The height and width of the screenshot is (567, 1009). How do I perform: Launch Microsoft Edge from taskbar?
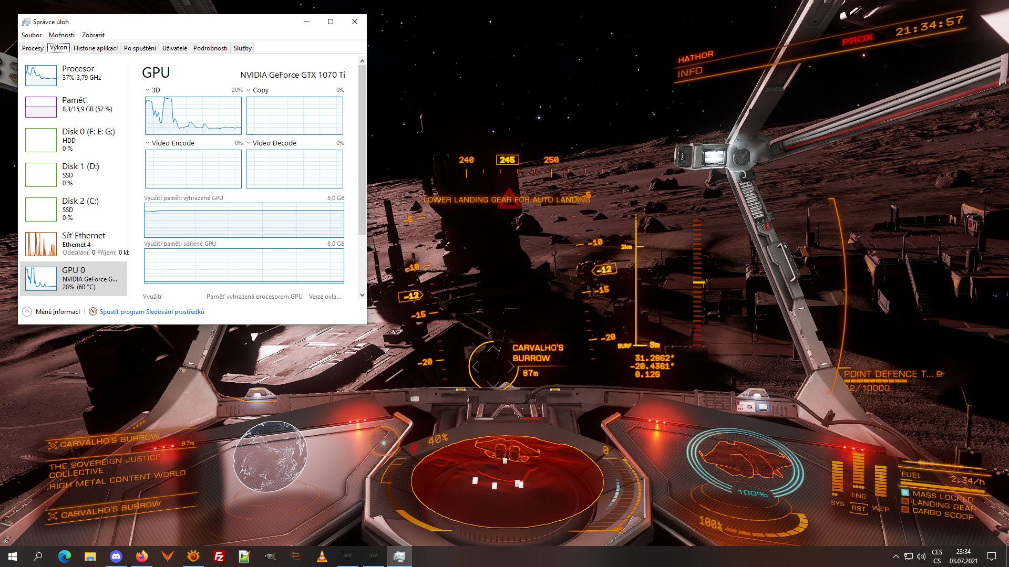point(64,556)
